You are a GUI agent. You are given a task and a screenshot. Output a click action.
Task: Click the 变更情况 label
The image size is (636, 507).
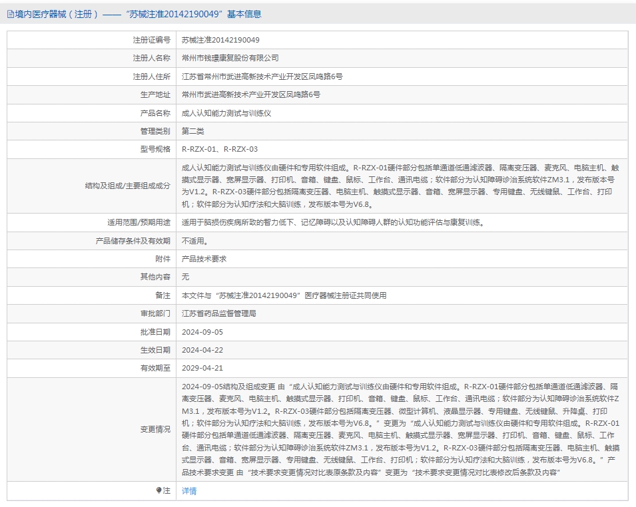(x=155, y=429)
